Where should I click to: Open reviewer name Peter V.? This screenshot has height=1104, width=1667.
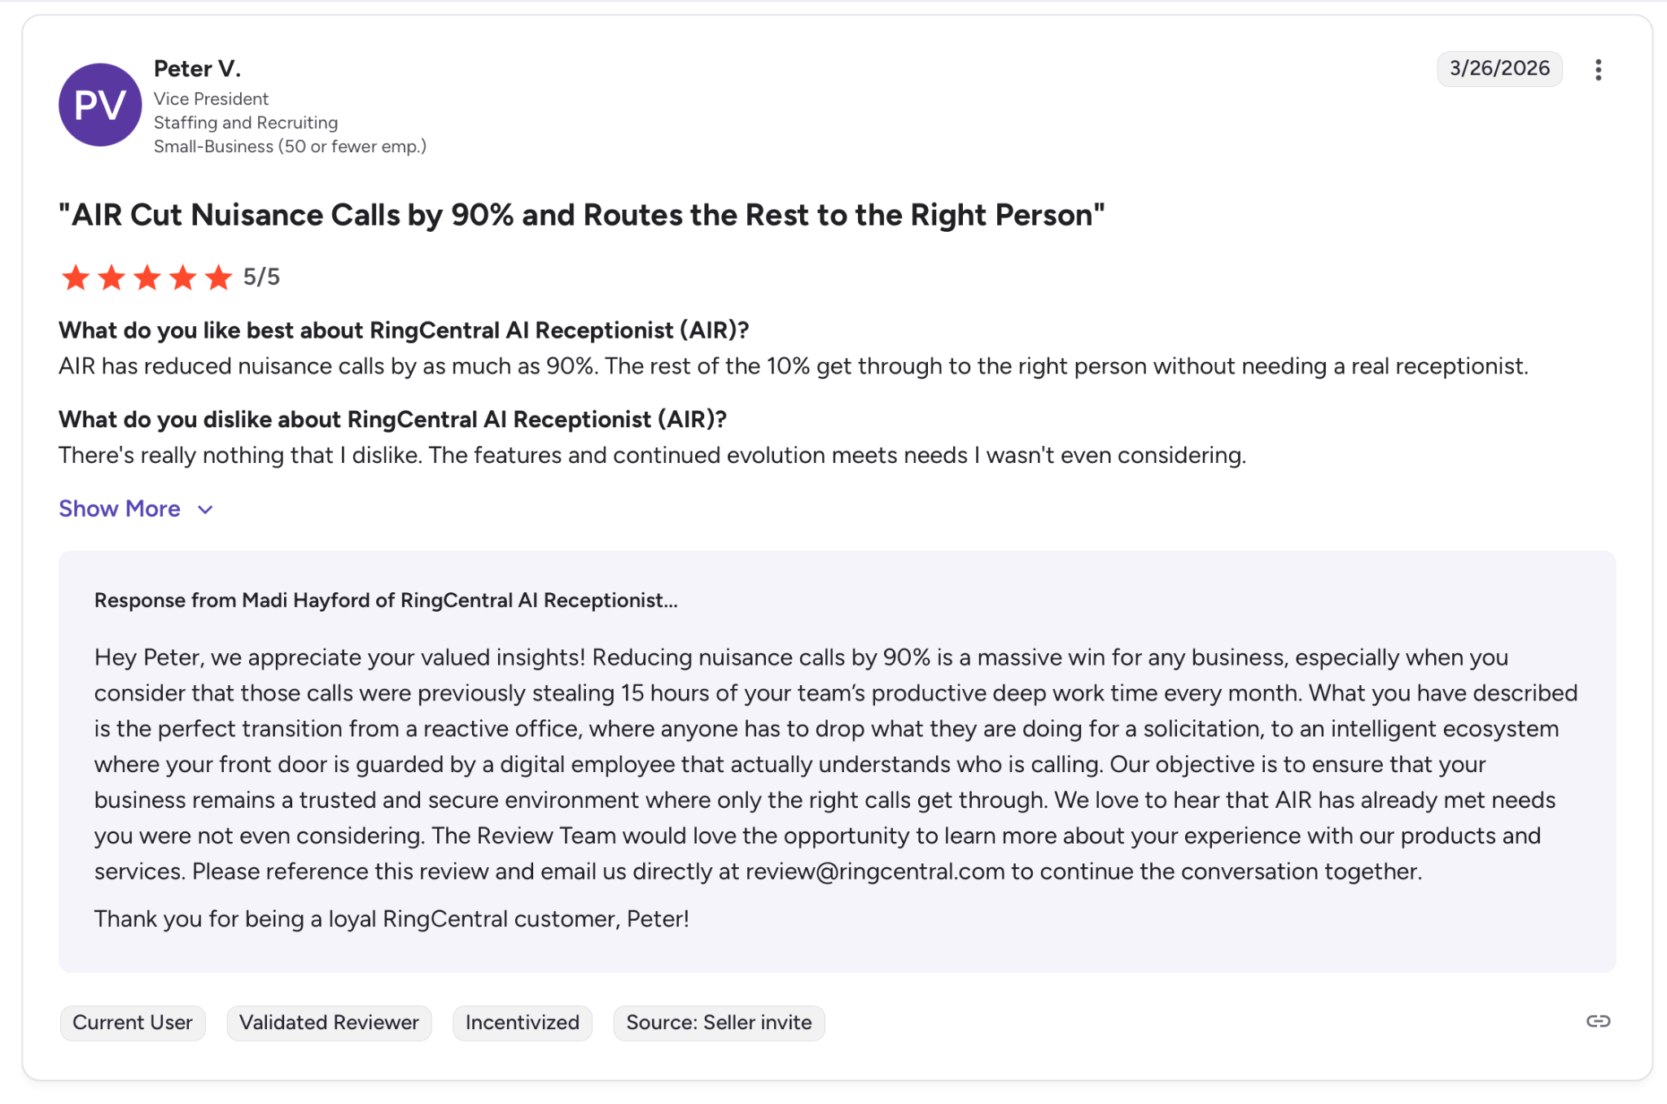coord(197,68)
